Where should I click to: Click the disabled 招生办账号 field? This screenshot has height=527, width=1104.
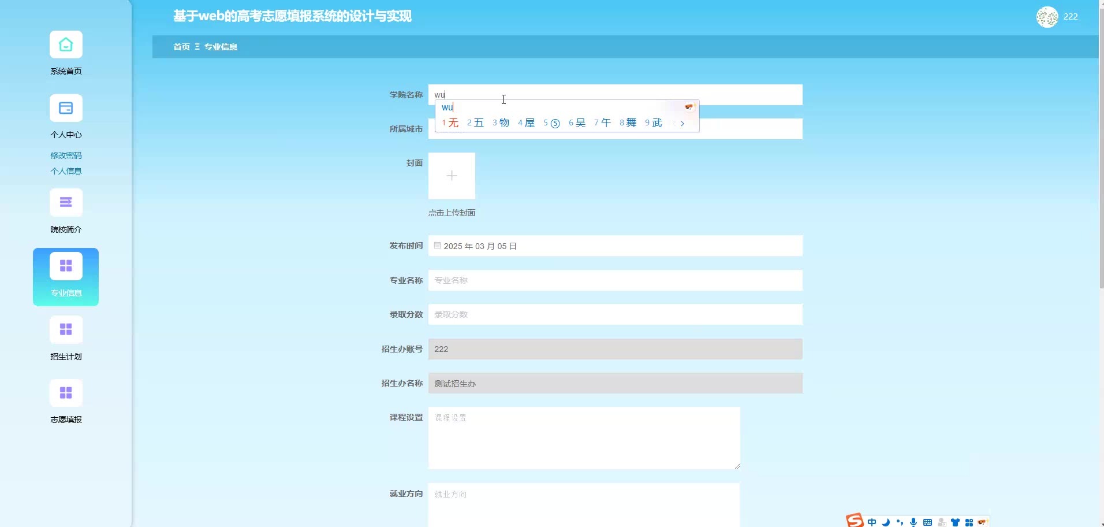point(616,349)
